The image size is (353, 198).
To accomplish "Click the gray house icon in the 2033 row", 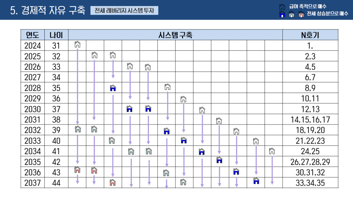I will click(x=112, y=141).
